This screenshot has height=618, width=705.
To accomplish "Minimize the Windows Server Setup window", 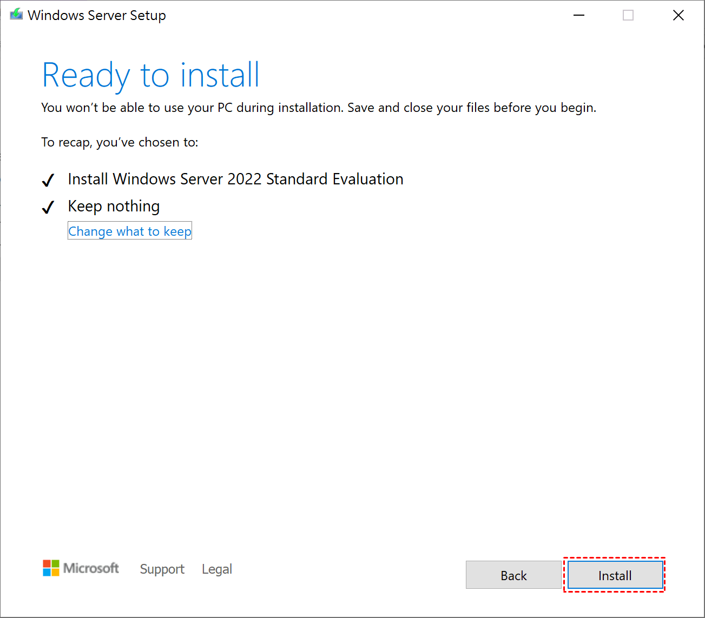I will [x=579, y=15].
